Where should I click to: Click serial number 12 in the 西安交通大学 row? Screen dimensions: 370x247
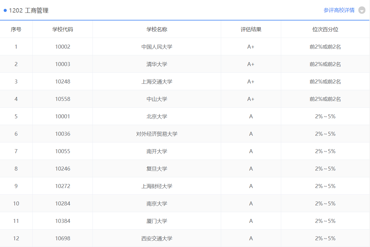click(16, 238)
